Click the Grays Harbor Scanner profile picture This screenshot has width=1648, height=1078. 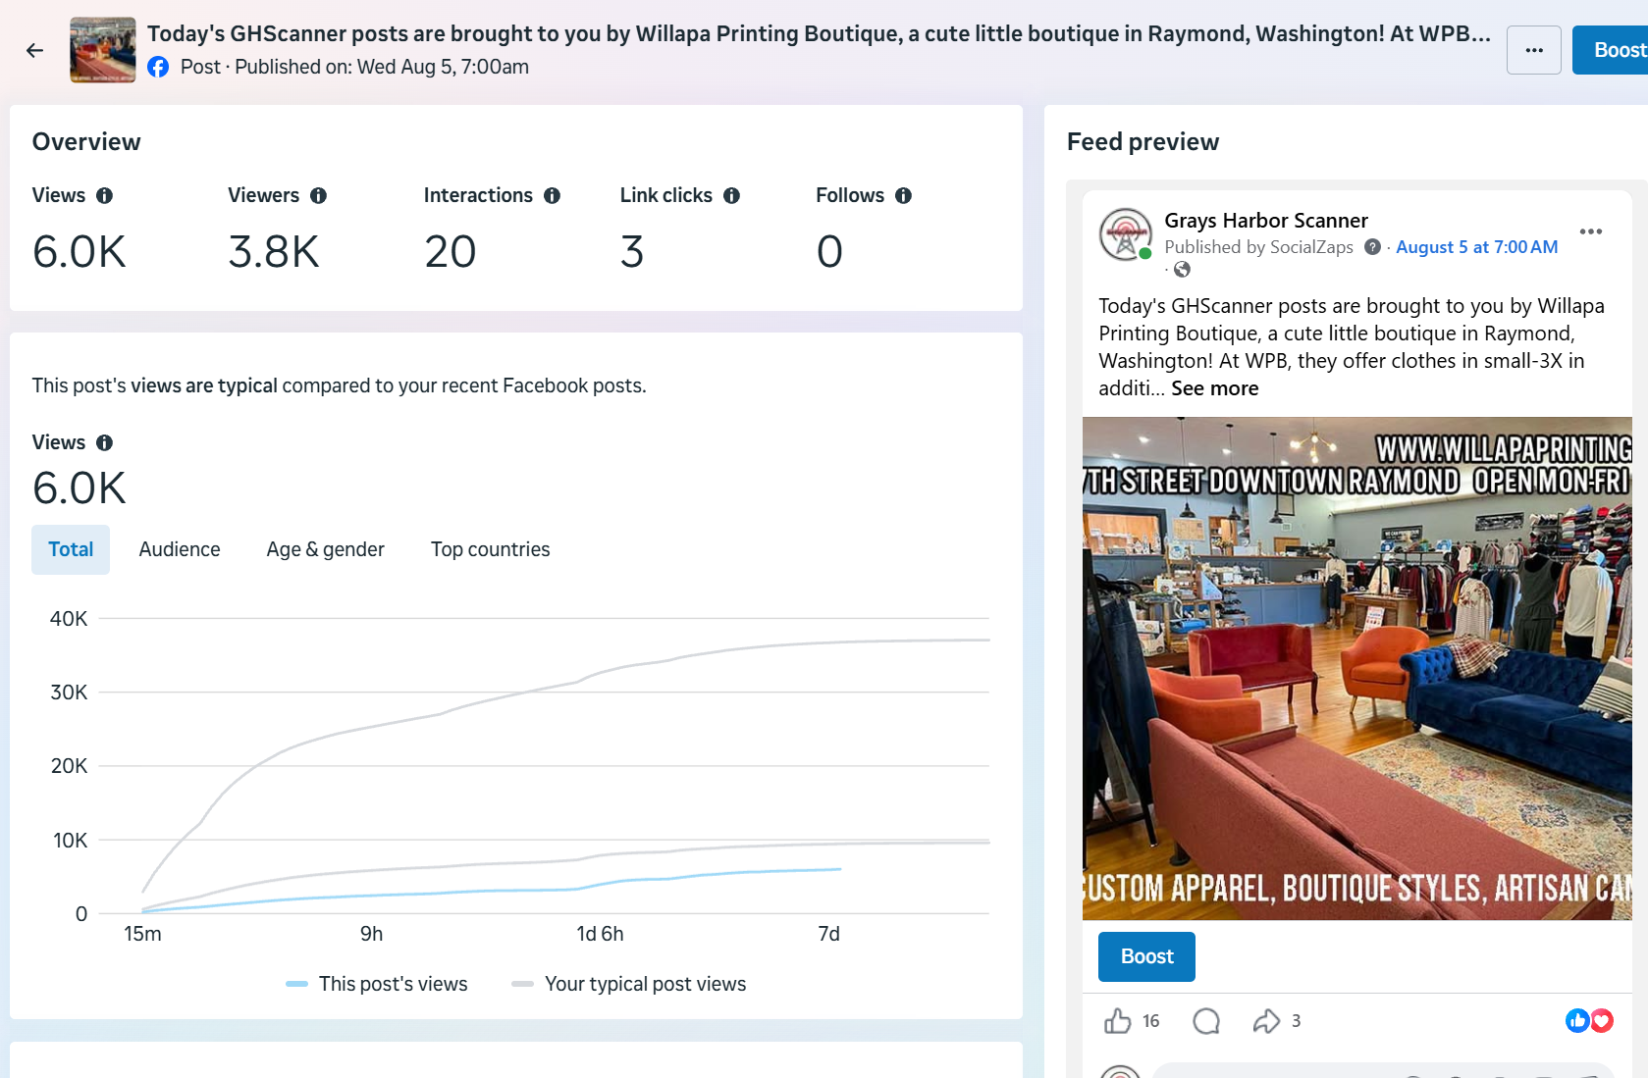coord(1126,234)
